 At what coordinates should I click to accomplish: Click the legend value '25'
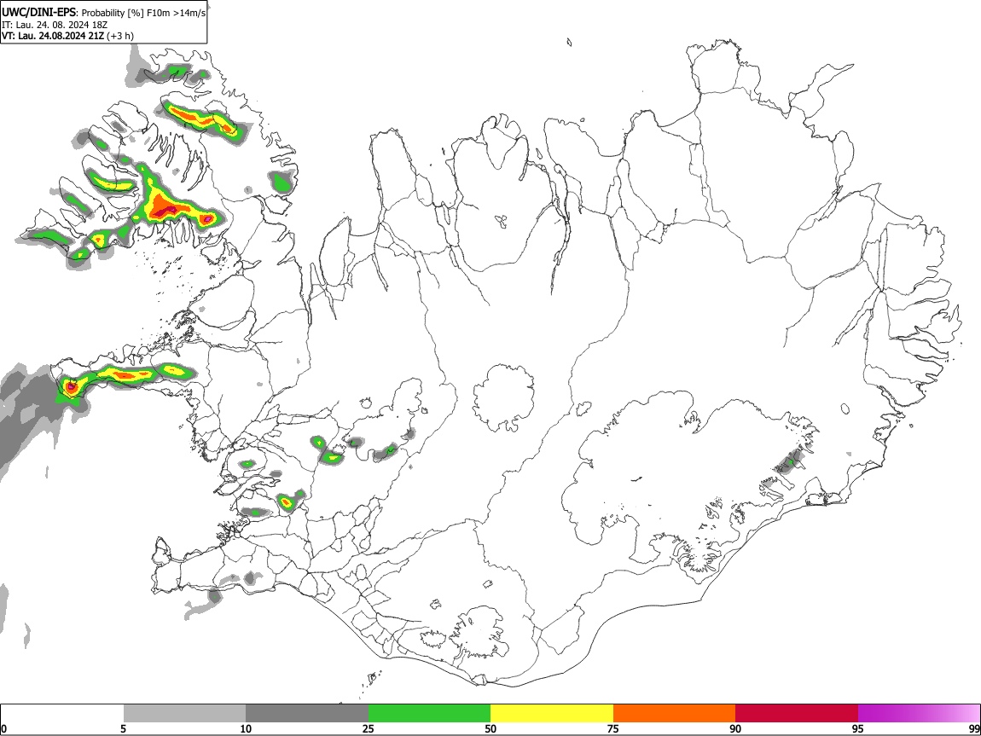(x=369, y=729)
